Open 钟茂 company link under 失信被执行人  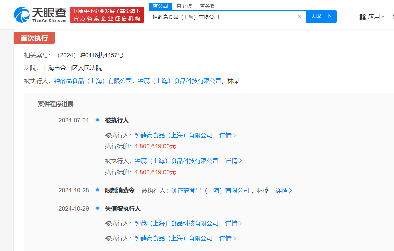[177, 223]
